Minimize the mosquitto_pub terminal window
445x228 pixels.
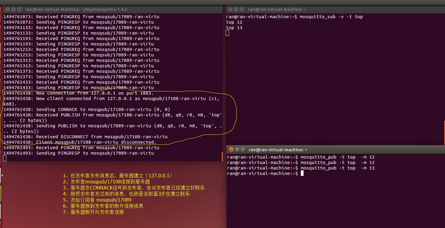tap(237, 149)
